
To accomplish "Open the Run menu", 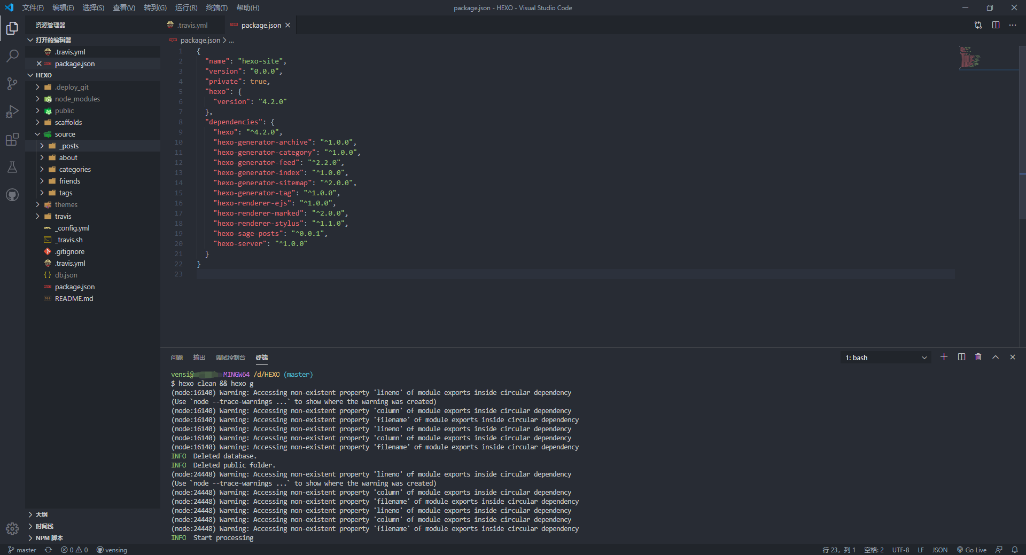I will tap(186, 7).
